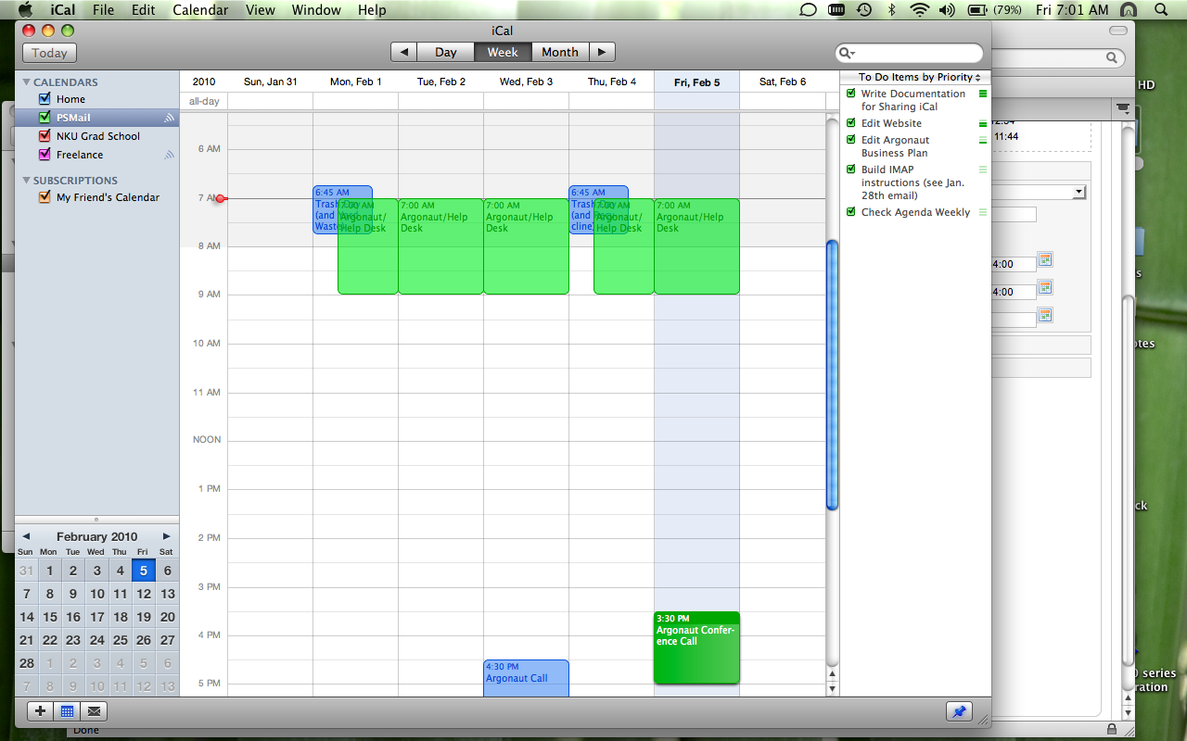Screen dimensions: 1187x741
Task: Select February 12 in mini calendar
Action: pyautogui.click(x=144, y=594)
